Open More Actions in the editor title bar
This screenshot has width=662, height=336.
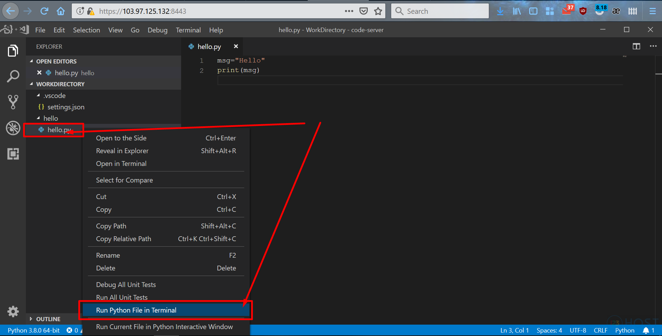(x=653, y=46)
